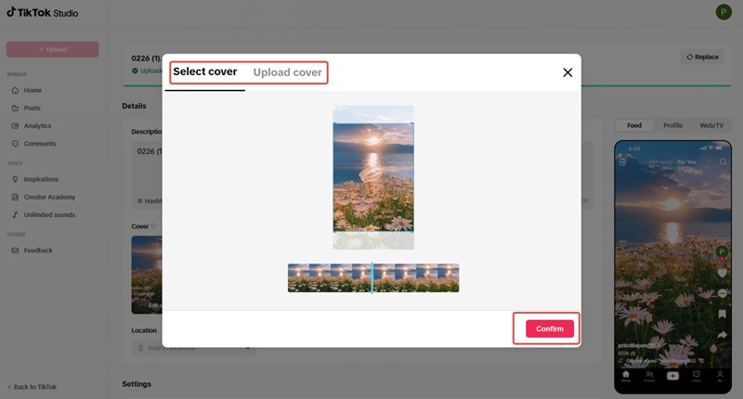Screen dimensions: 743x399
Task: Switch the preview to Web/TV view
Action: pyautogui.click(x=711, y=125)
